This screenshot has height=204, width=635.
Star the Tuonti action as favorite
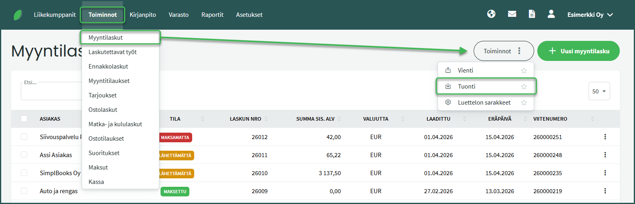[524, 87]
